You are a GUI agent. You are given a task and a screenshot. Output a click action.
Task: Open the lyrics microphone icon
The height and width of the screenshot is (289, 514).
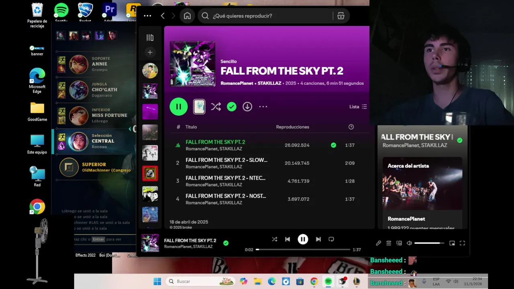click(378, 243)
